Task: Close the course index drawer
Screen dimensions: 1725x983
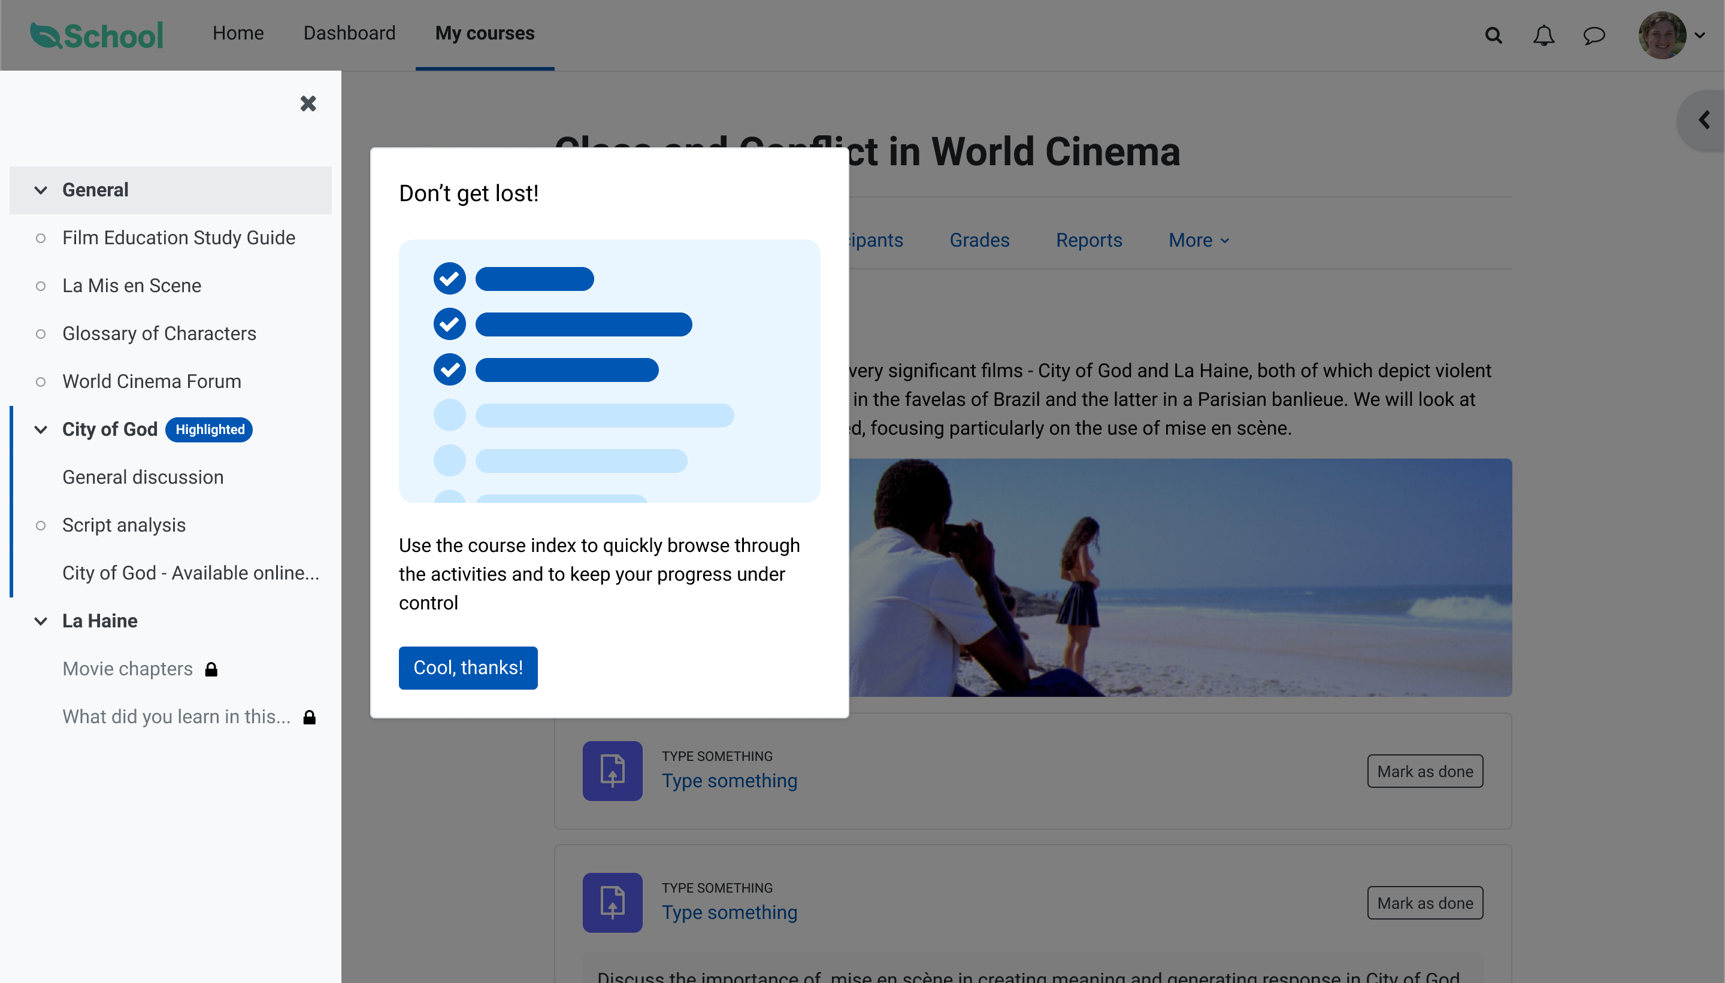Action: tap(308, 104)
